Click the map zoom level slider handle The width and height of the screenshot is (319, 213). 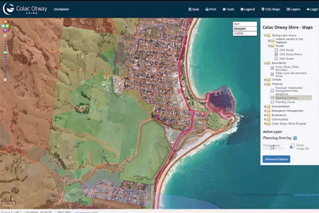click(5, 53)
